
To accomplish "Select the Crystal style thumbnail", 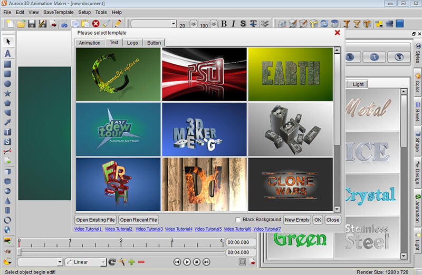I will 372,195.
